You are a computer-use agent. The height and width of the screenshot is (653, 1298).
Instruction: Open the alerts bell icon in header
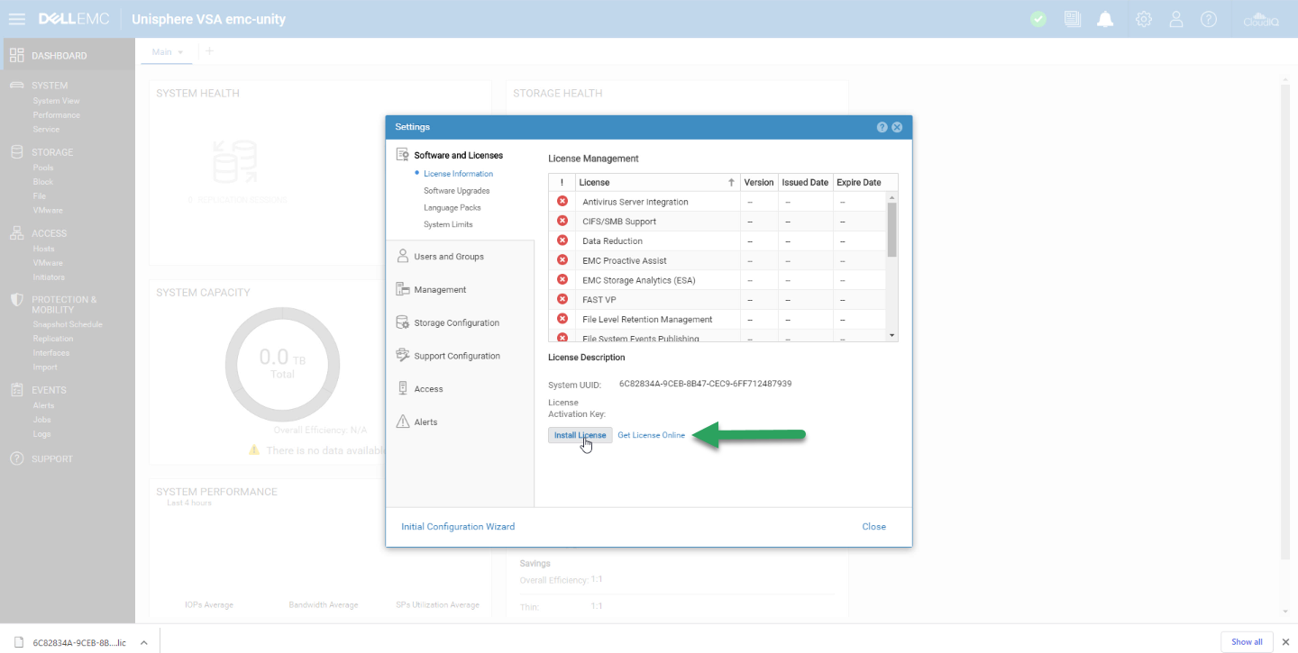tap(1105, 19)
